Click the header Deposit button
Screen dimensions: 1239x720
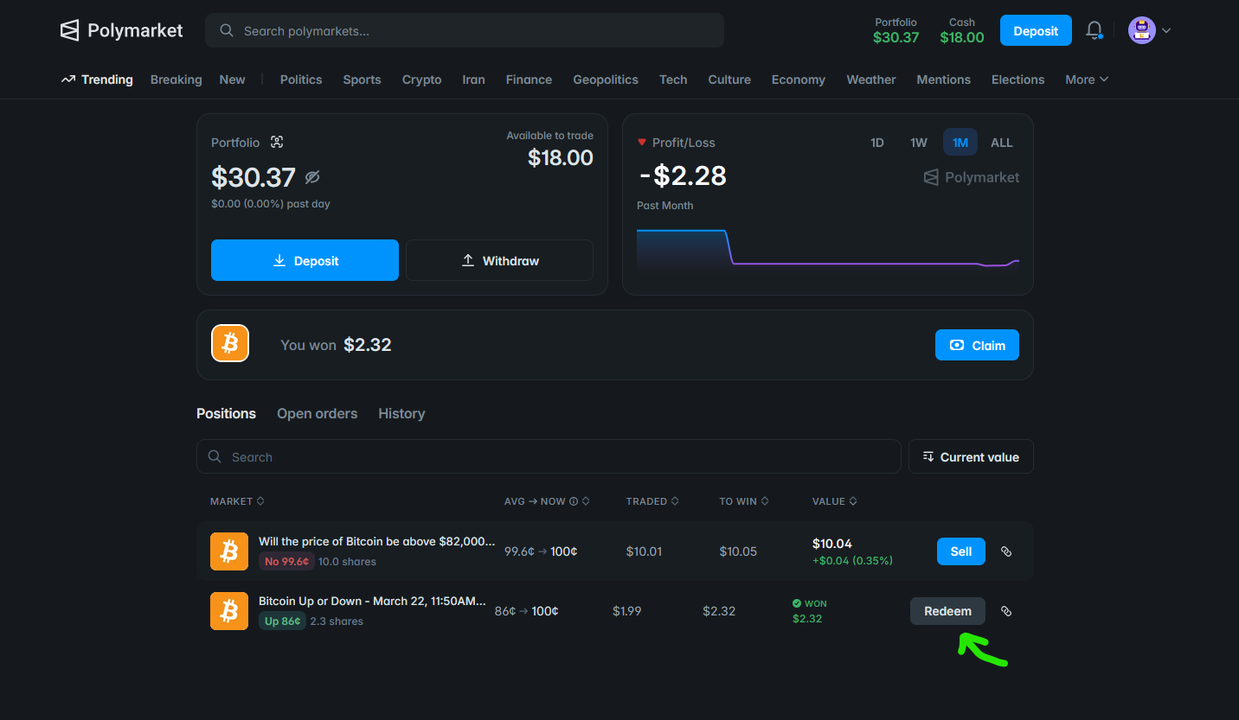click(x=1036, y=31)
